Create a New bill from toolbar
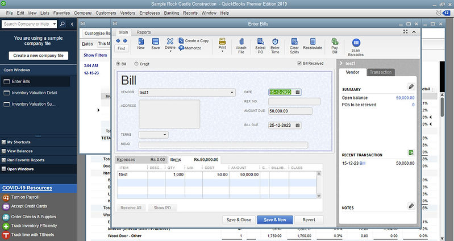Screen dimensions: 454x241 [141, 44]
